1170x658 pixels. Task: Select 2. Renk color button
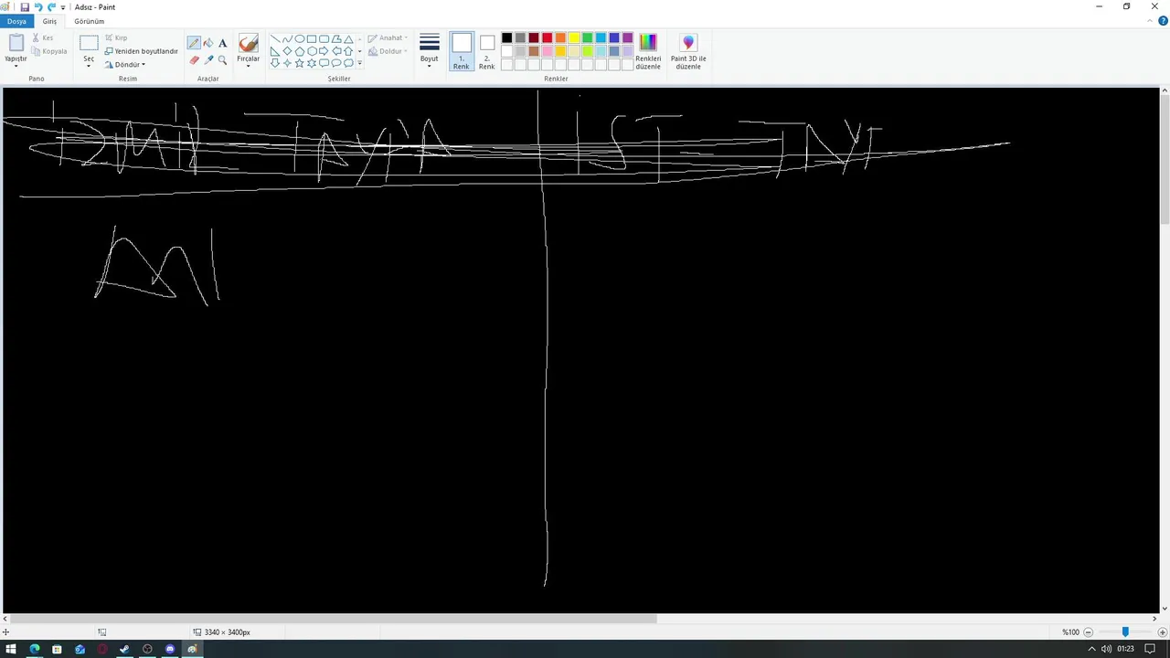487,51
